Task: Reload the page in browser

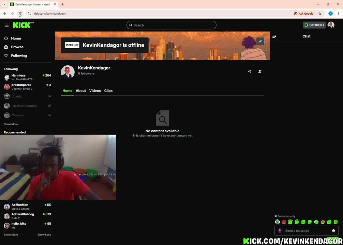Action: pos(20,14)
